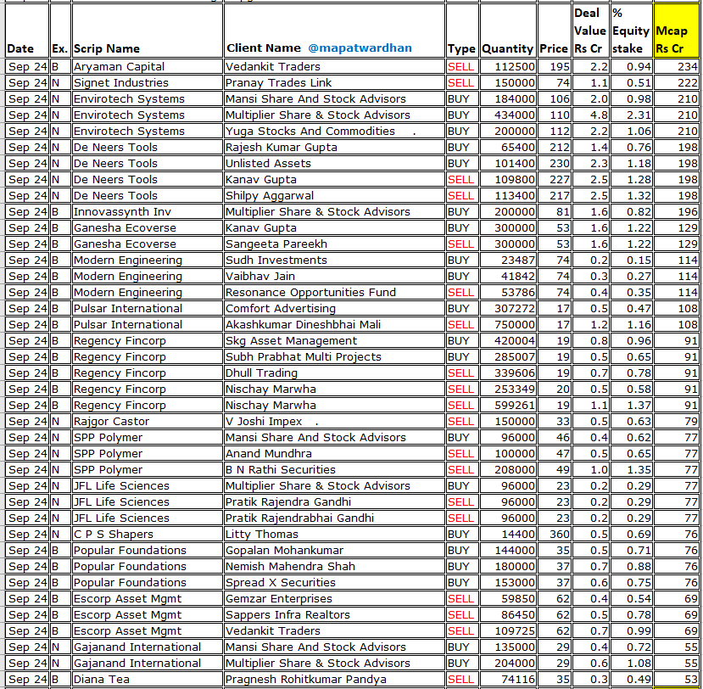Select client Akashkumar Dineshbhai Mali
The height and width of the screenshot is (689, 703).
point(334,325)
